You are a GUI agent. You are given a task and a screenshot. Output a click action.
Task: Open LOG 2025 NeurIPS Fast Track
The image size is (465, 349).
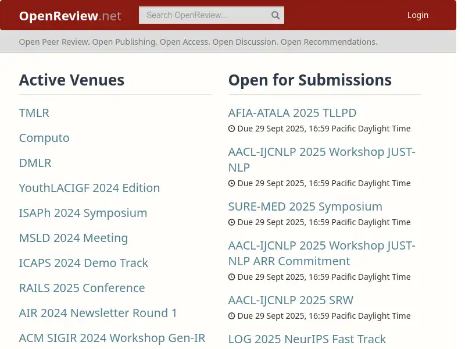click(307, 339)
